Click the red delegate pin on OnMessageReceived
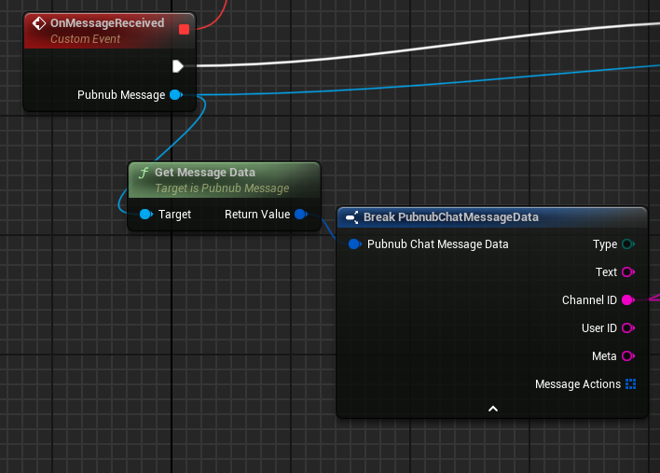The width and height of the screenshot is (660, 473). point(184,29)
